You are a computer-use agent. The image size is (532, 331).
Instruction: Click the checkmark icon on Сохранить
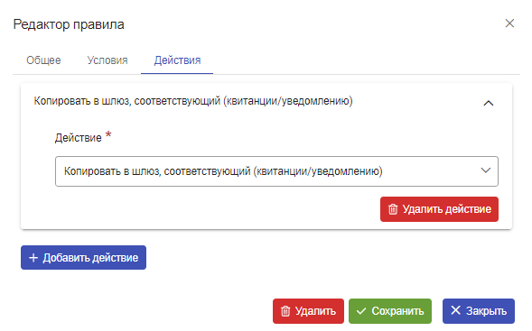(361, 311)
